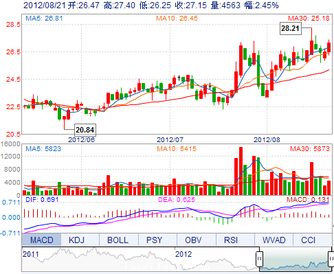Switch to the KDJ indicator tab
The width and height of the screenshot is (334, 274).
coord(77,240)
